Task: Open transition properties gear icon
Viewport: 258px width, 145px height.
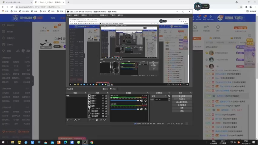Action: click(169, 96)
